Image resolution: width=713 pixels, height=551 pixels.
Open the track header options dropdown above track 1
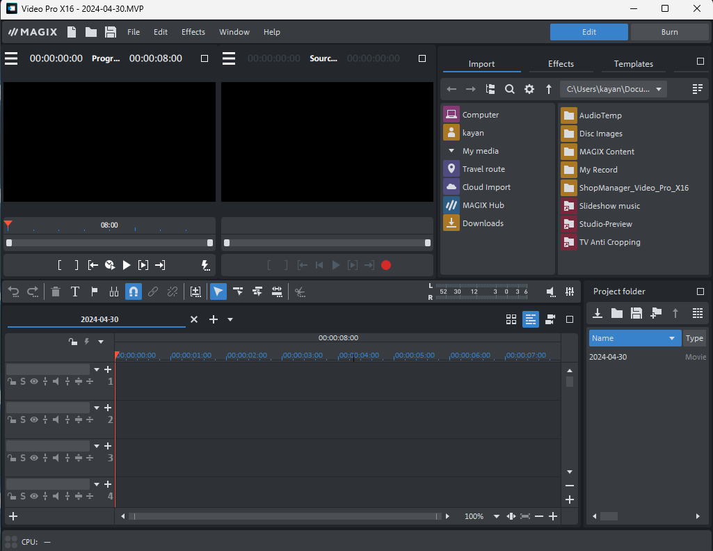coord(101,342)
